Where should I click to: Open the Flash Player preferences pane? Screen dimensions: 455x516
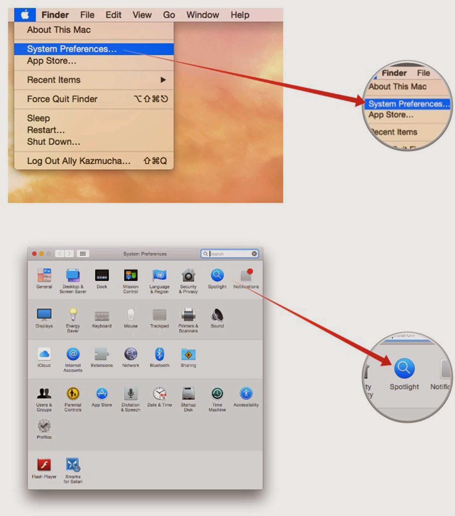tap(44, 469)
